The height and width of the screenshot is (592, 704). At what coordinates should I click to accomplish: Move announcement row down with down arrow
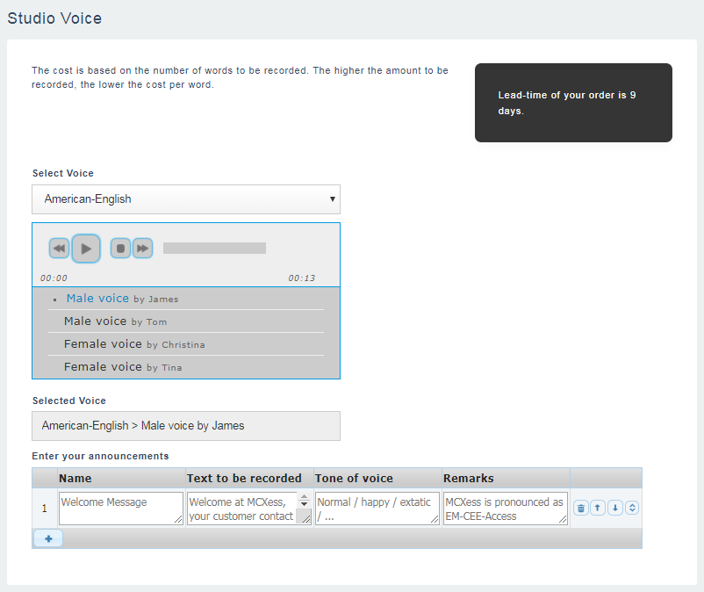click(615, 508)
